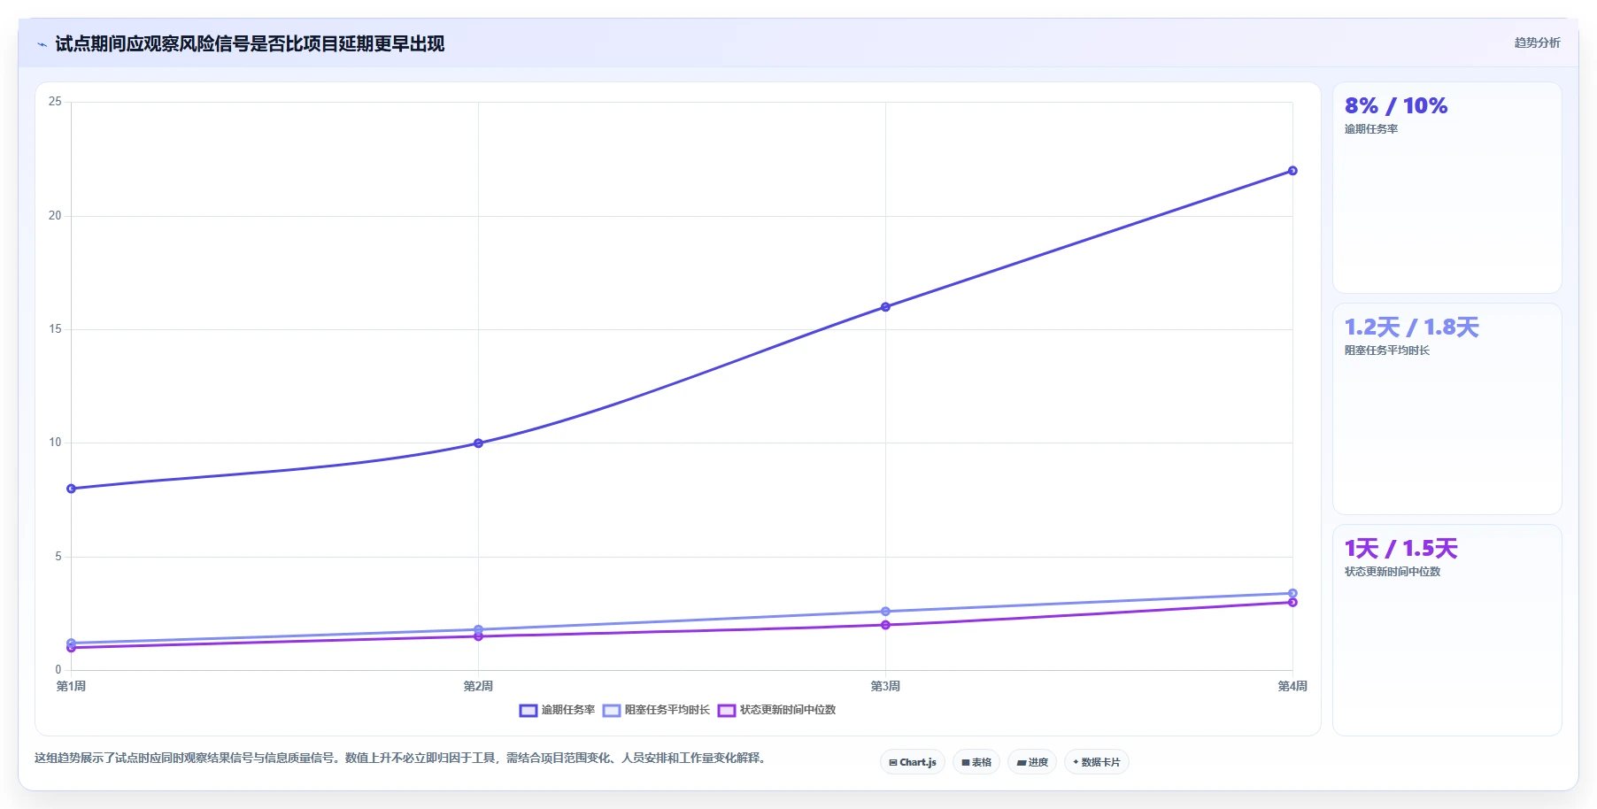Click the 趋势分析 label at top right
Viewport: 1597px width, 809px height.
click(1537, 42)
